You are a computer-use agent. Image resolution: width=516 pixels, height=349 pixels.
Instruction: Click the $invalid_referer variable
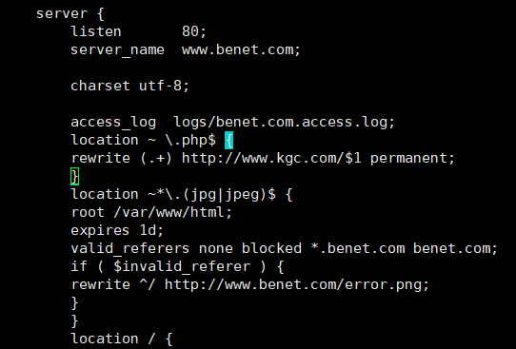[182, 267]
